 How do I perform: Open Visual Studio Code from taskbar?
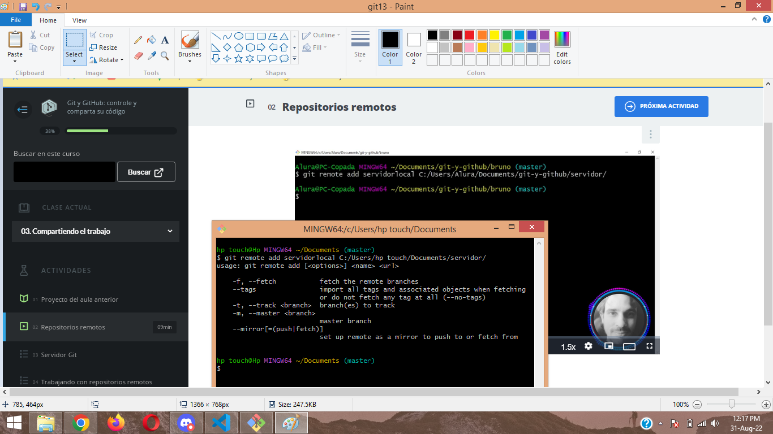click(221, 423)
